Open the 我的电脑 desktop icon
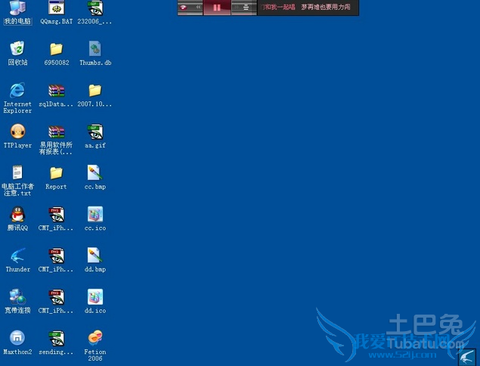Image resolution: width=480 pixels, height=366 pixels. (x=17, y=13)
